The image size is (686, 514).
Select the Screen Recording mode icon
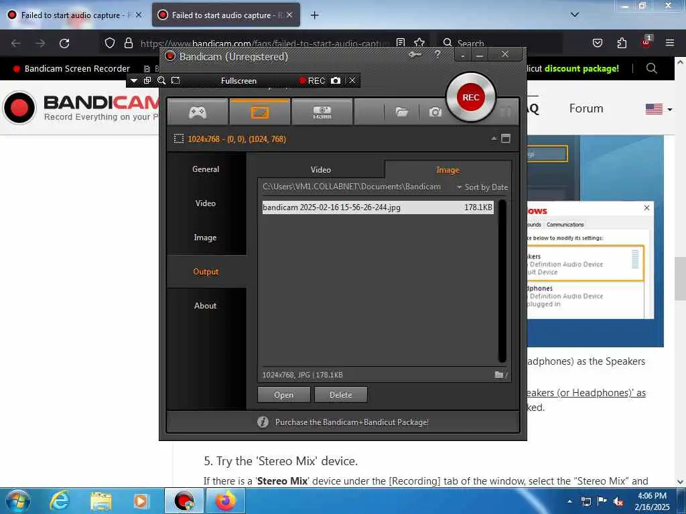[x=259, y=112]
